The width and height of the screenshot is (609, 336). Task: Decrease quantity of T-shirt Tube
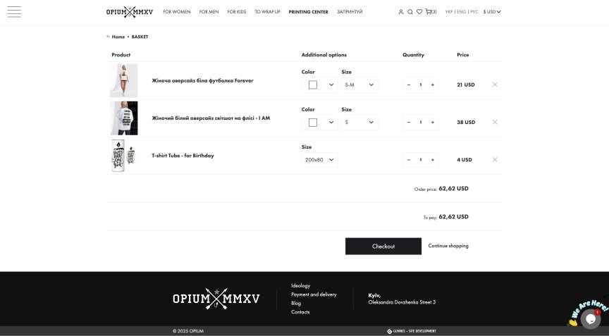pos(409,160)
